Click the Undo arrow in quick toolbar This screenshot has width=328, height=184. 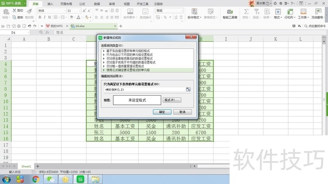[x=30, y=26]
